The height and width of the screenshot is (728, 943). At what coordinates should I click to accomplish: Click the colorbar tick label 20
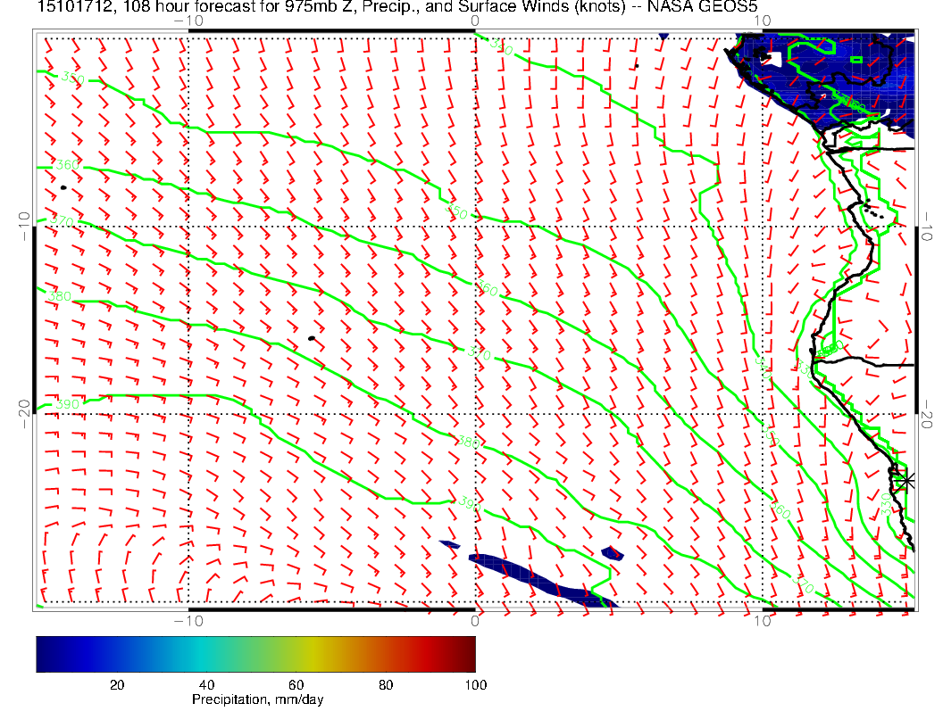pos(116,684)
